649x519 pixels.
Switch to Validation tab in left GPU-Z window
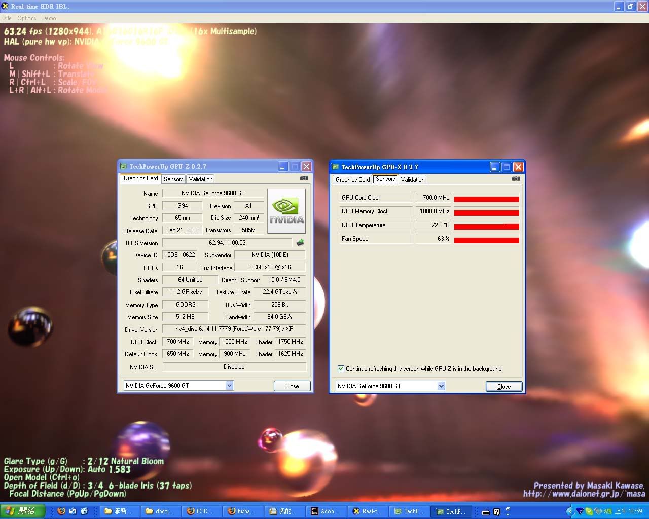click(x=201, y=179)
